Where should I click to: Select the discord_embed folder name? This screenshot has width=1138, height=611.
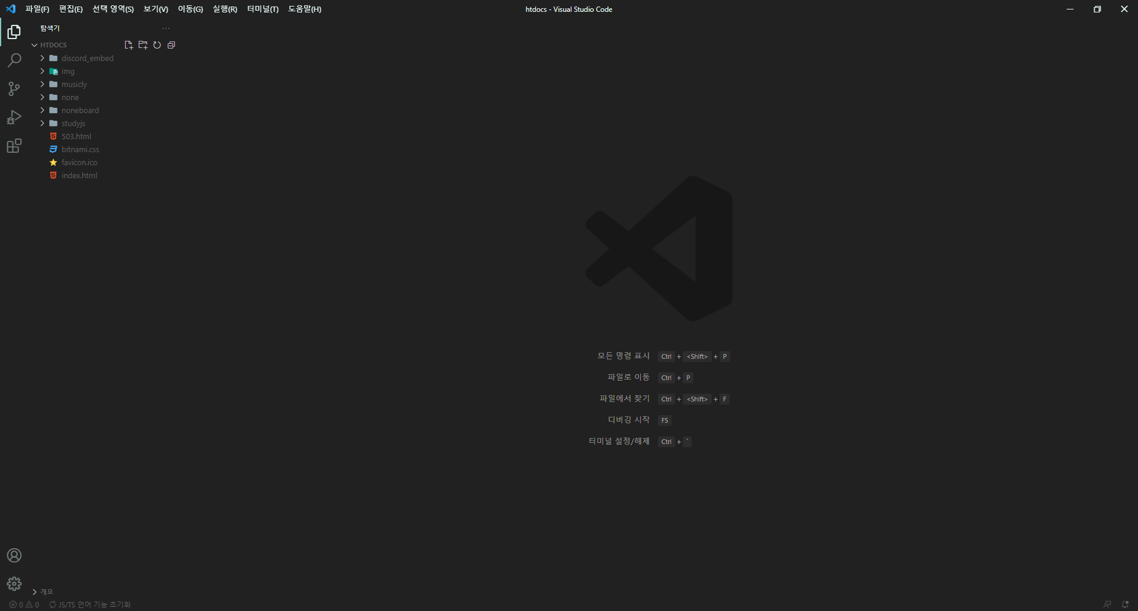[88, 58]
